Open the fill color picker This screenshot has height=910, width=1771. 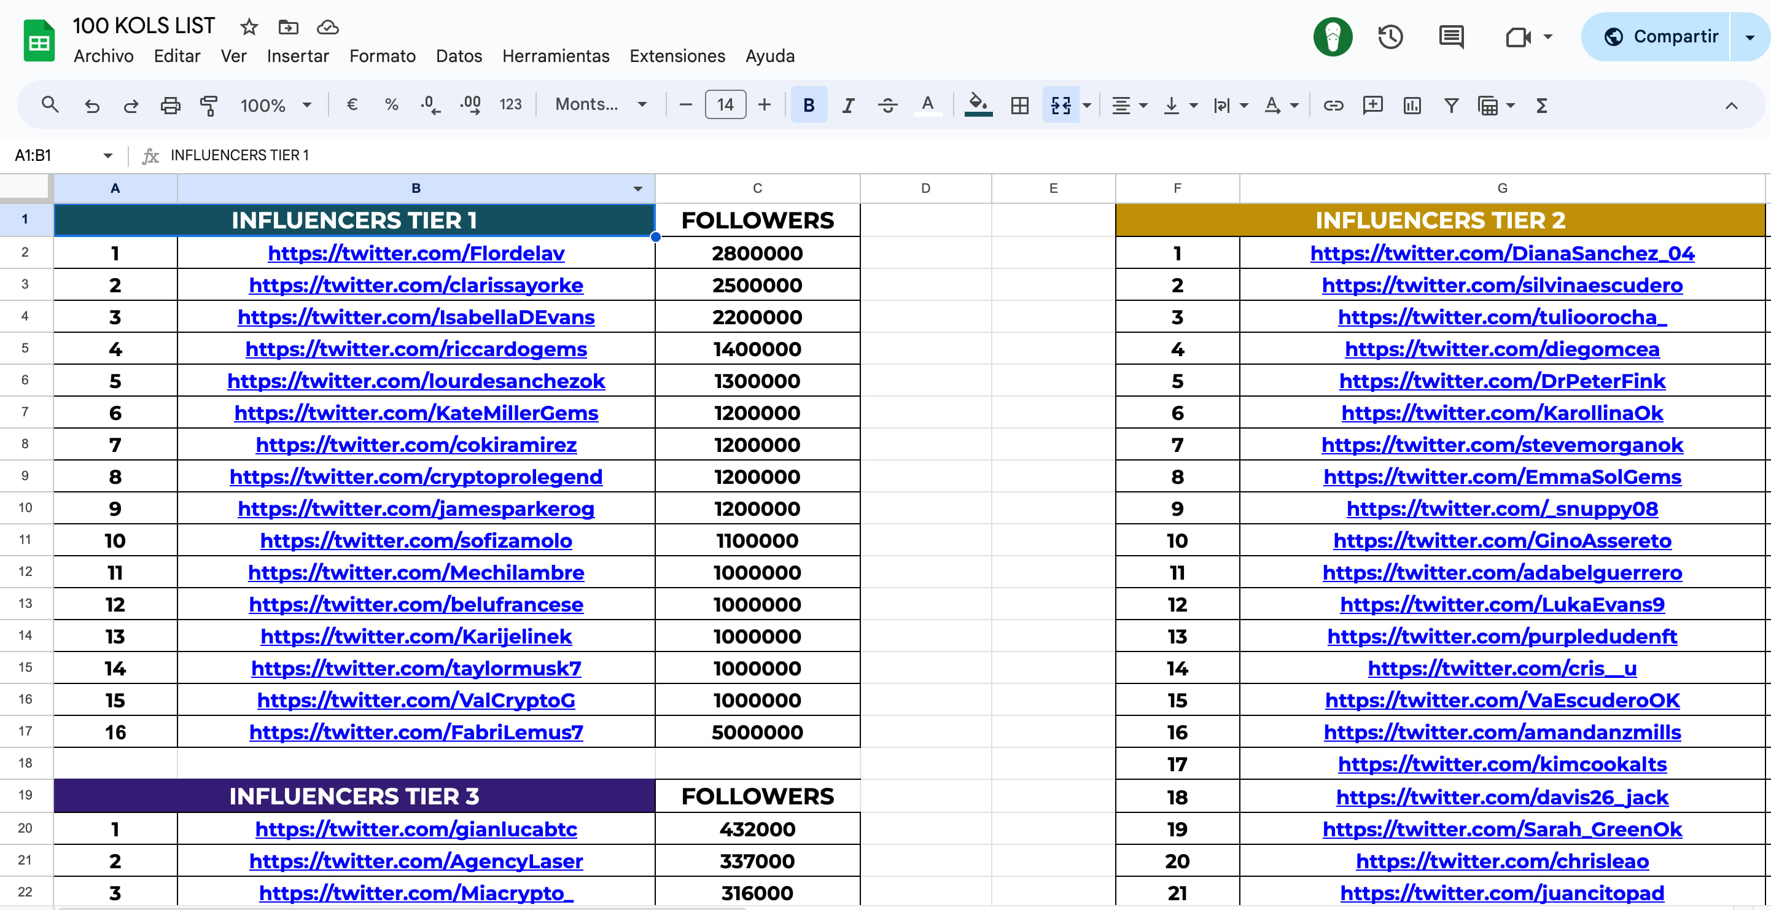[978, 105]
